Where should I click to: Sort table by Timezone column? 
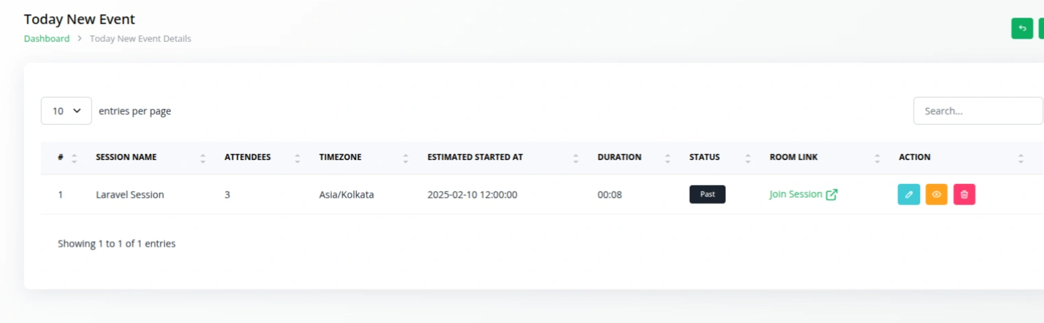tap(406, 157)
